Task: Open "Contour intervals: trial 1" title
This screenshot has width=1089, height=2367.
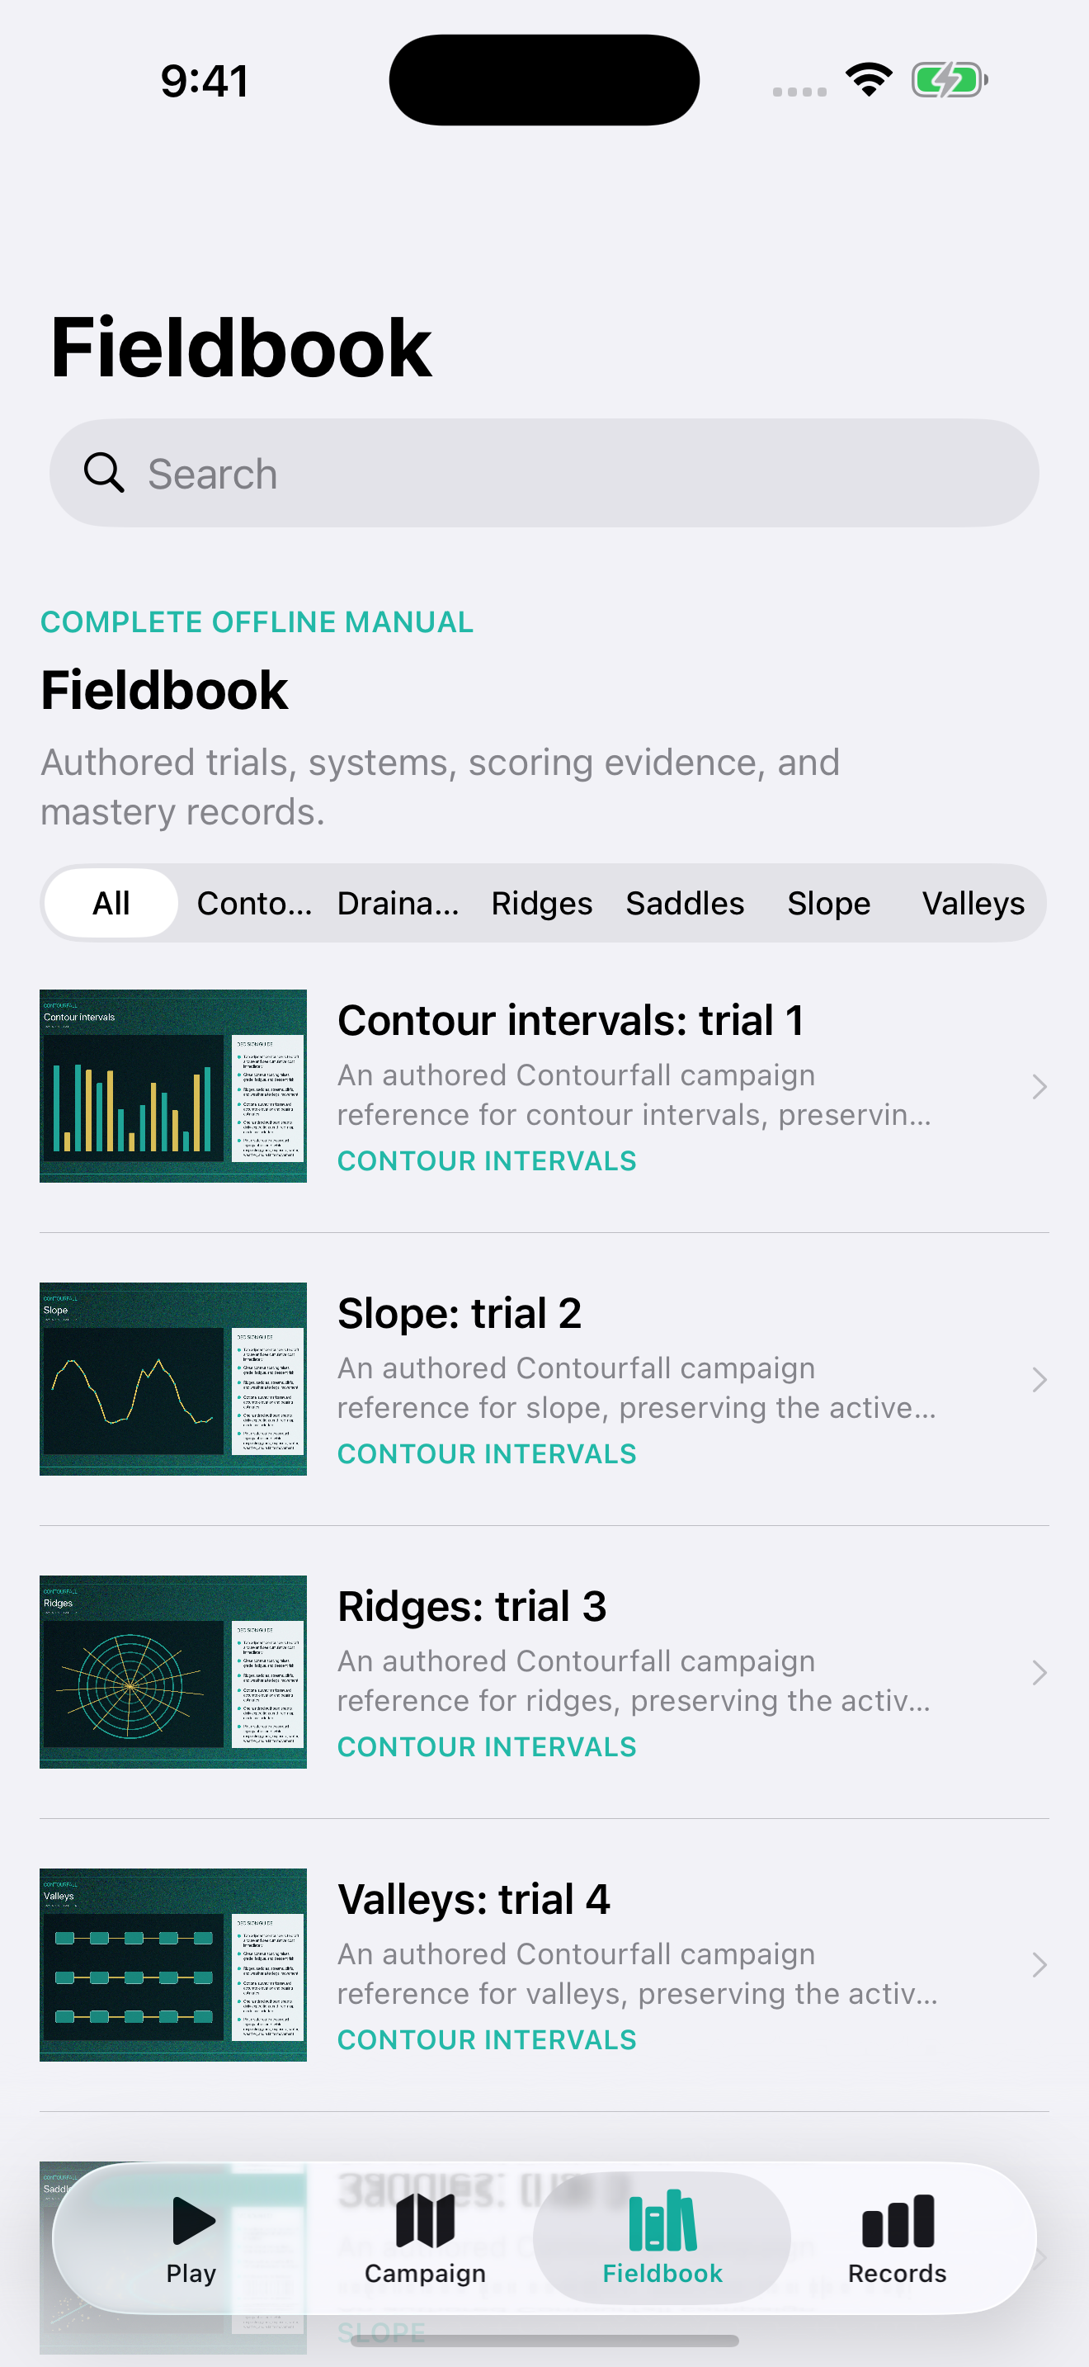Action: [x=570, y=1021]
